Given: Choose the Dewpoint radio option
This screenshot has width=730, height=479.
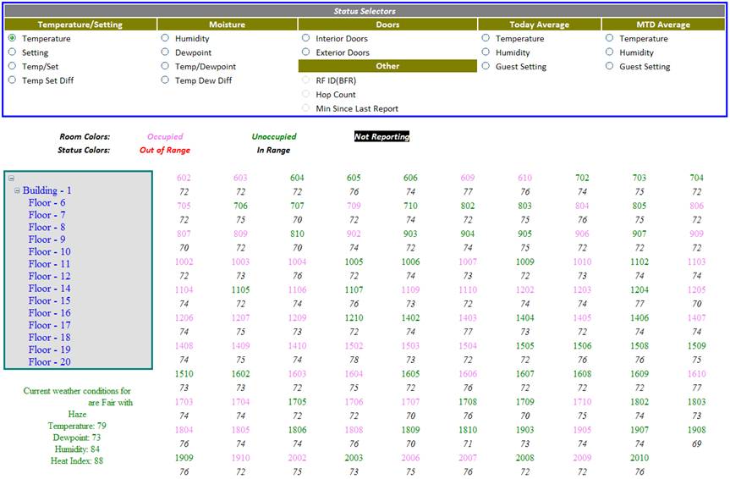Looking at the screenshot, I should coord(165,52).
